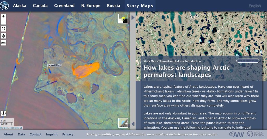Expand story panel with lower left-pointing arrow
Screen dimensions: 267x139
[133, 124]
